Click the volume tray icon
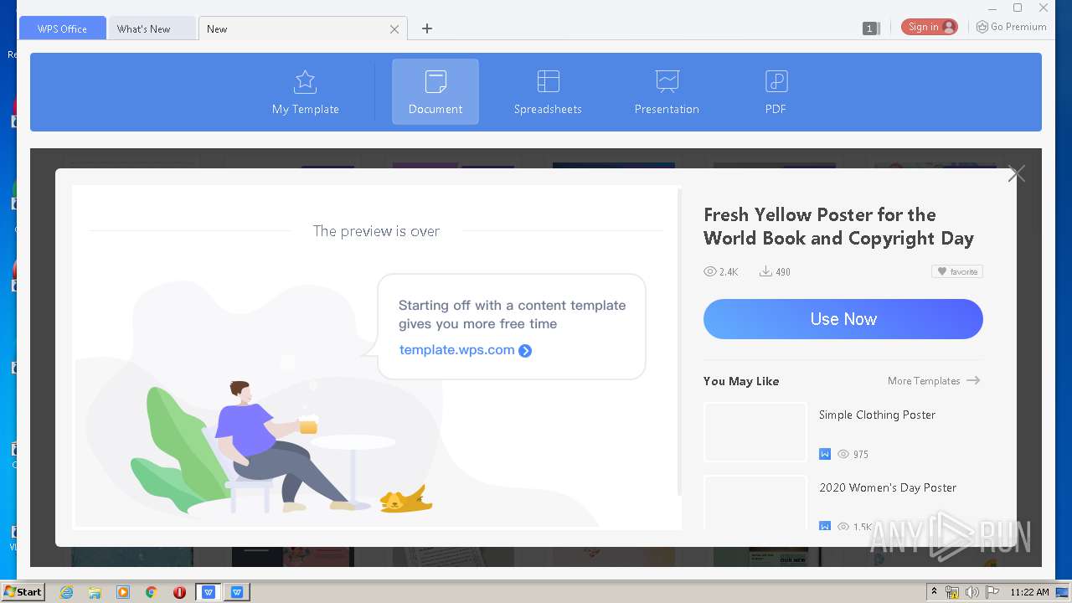The height and width of the screenshot is (603, 1072). pos(971,592)
